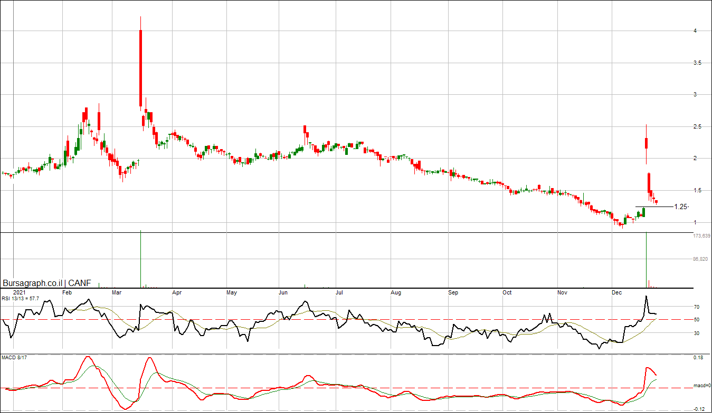Click the MACD axis value 0.18

coord(698,358)
